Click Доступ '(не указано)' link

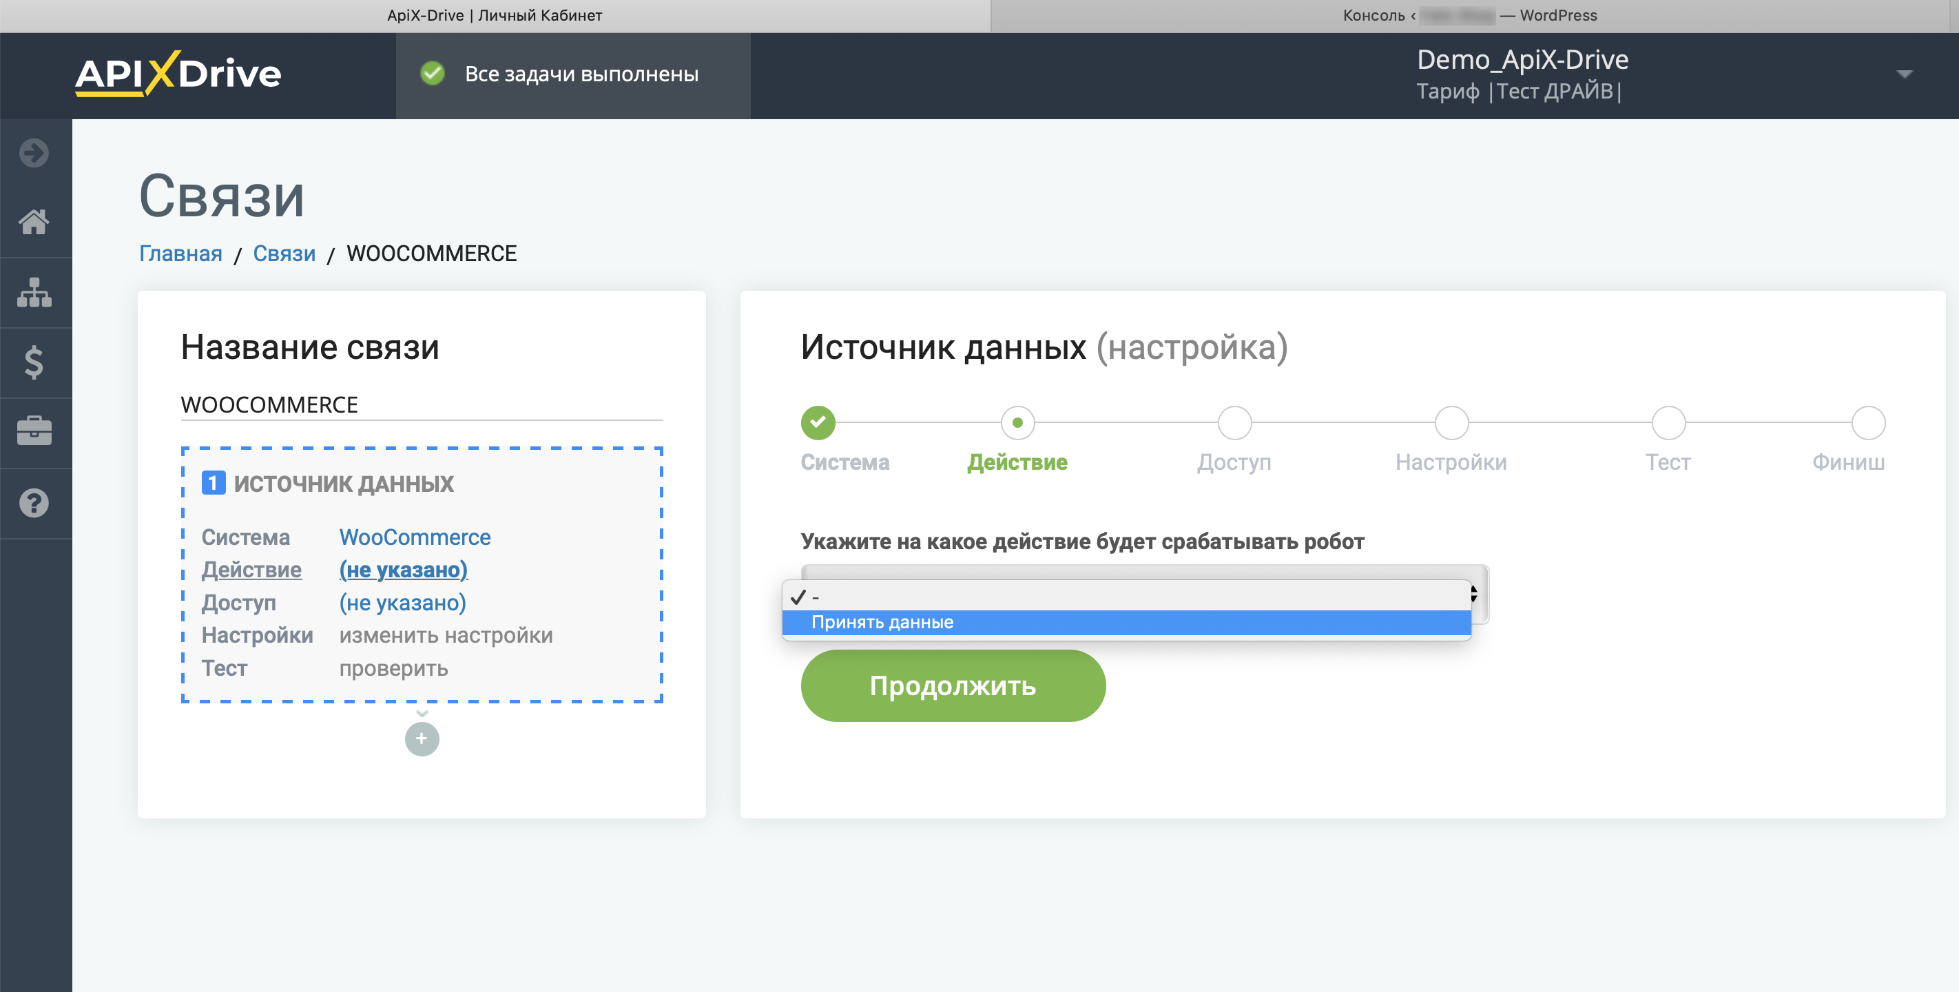click(402, 603)
